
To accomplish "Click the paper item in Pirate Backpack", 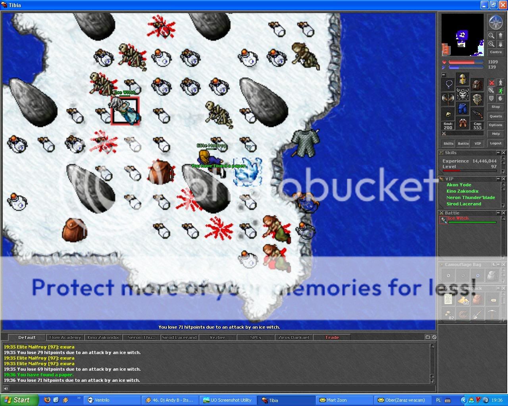I will 448,299.
